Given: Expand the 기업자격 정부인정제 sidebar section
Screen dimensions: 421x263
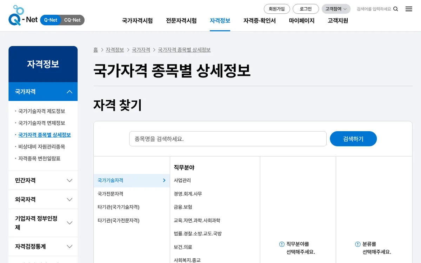Looking at the screenshot, I should (x=43, y=223).
